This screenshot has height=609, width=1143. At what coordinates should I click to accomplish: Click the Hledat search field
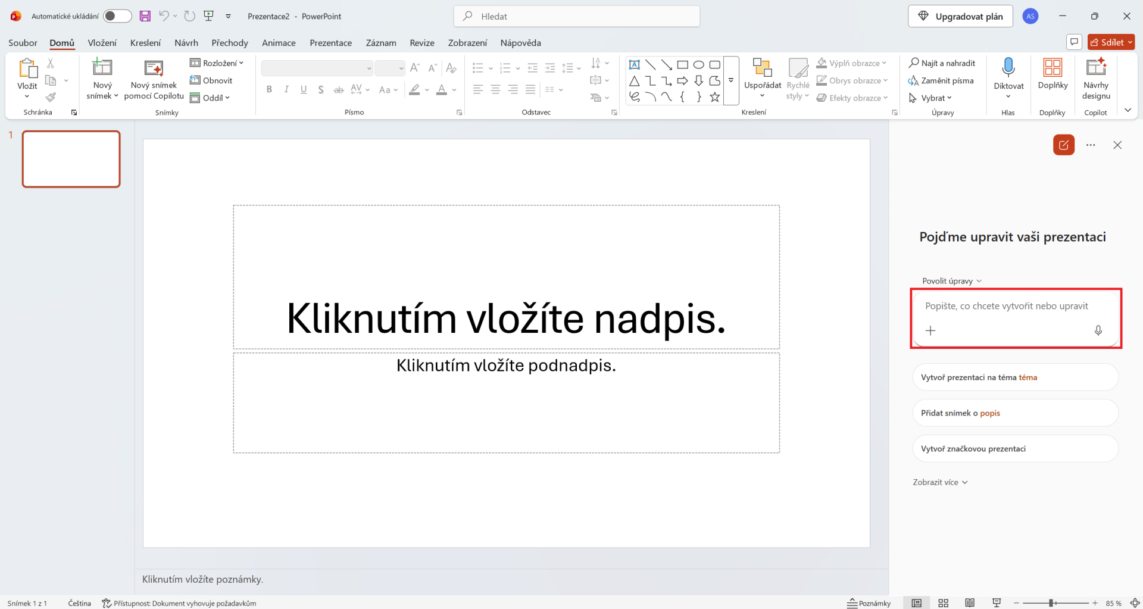tap(577, 16)
